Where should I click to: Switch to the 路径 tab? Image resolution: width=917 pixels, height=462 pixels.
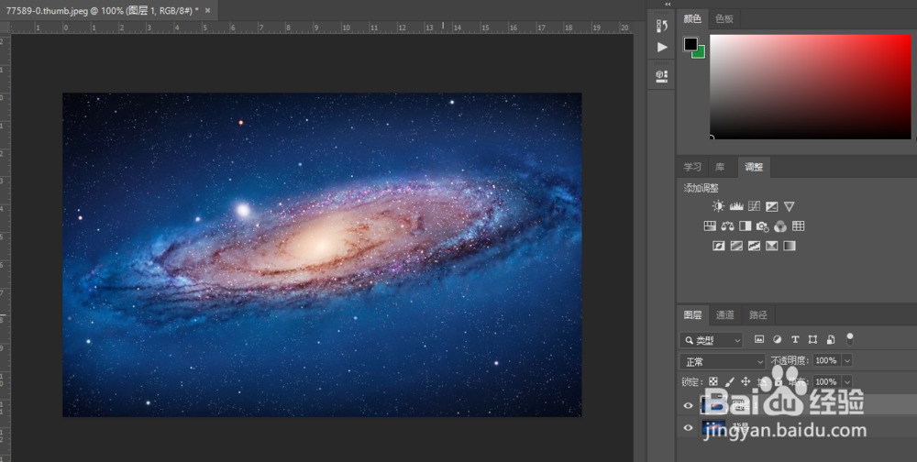click(758, 315)
